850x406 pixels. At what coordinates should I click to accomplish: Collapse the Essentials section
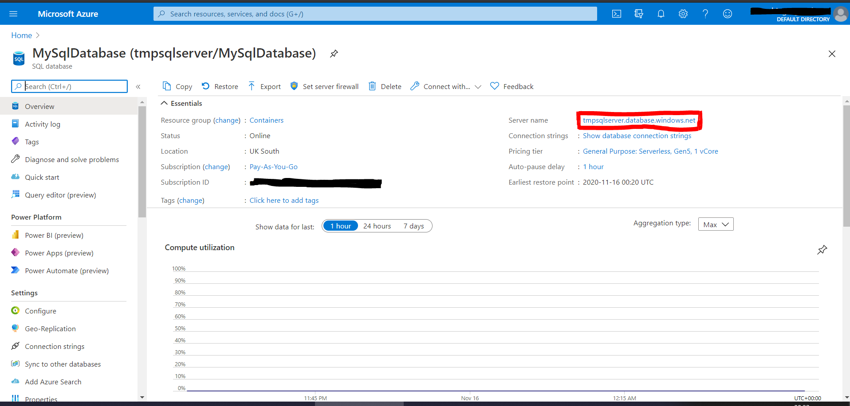164,103
